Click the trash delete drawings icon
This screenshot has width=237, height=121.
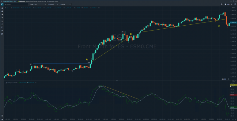click(x=2, y=116)
